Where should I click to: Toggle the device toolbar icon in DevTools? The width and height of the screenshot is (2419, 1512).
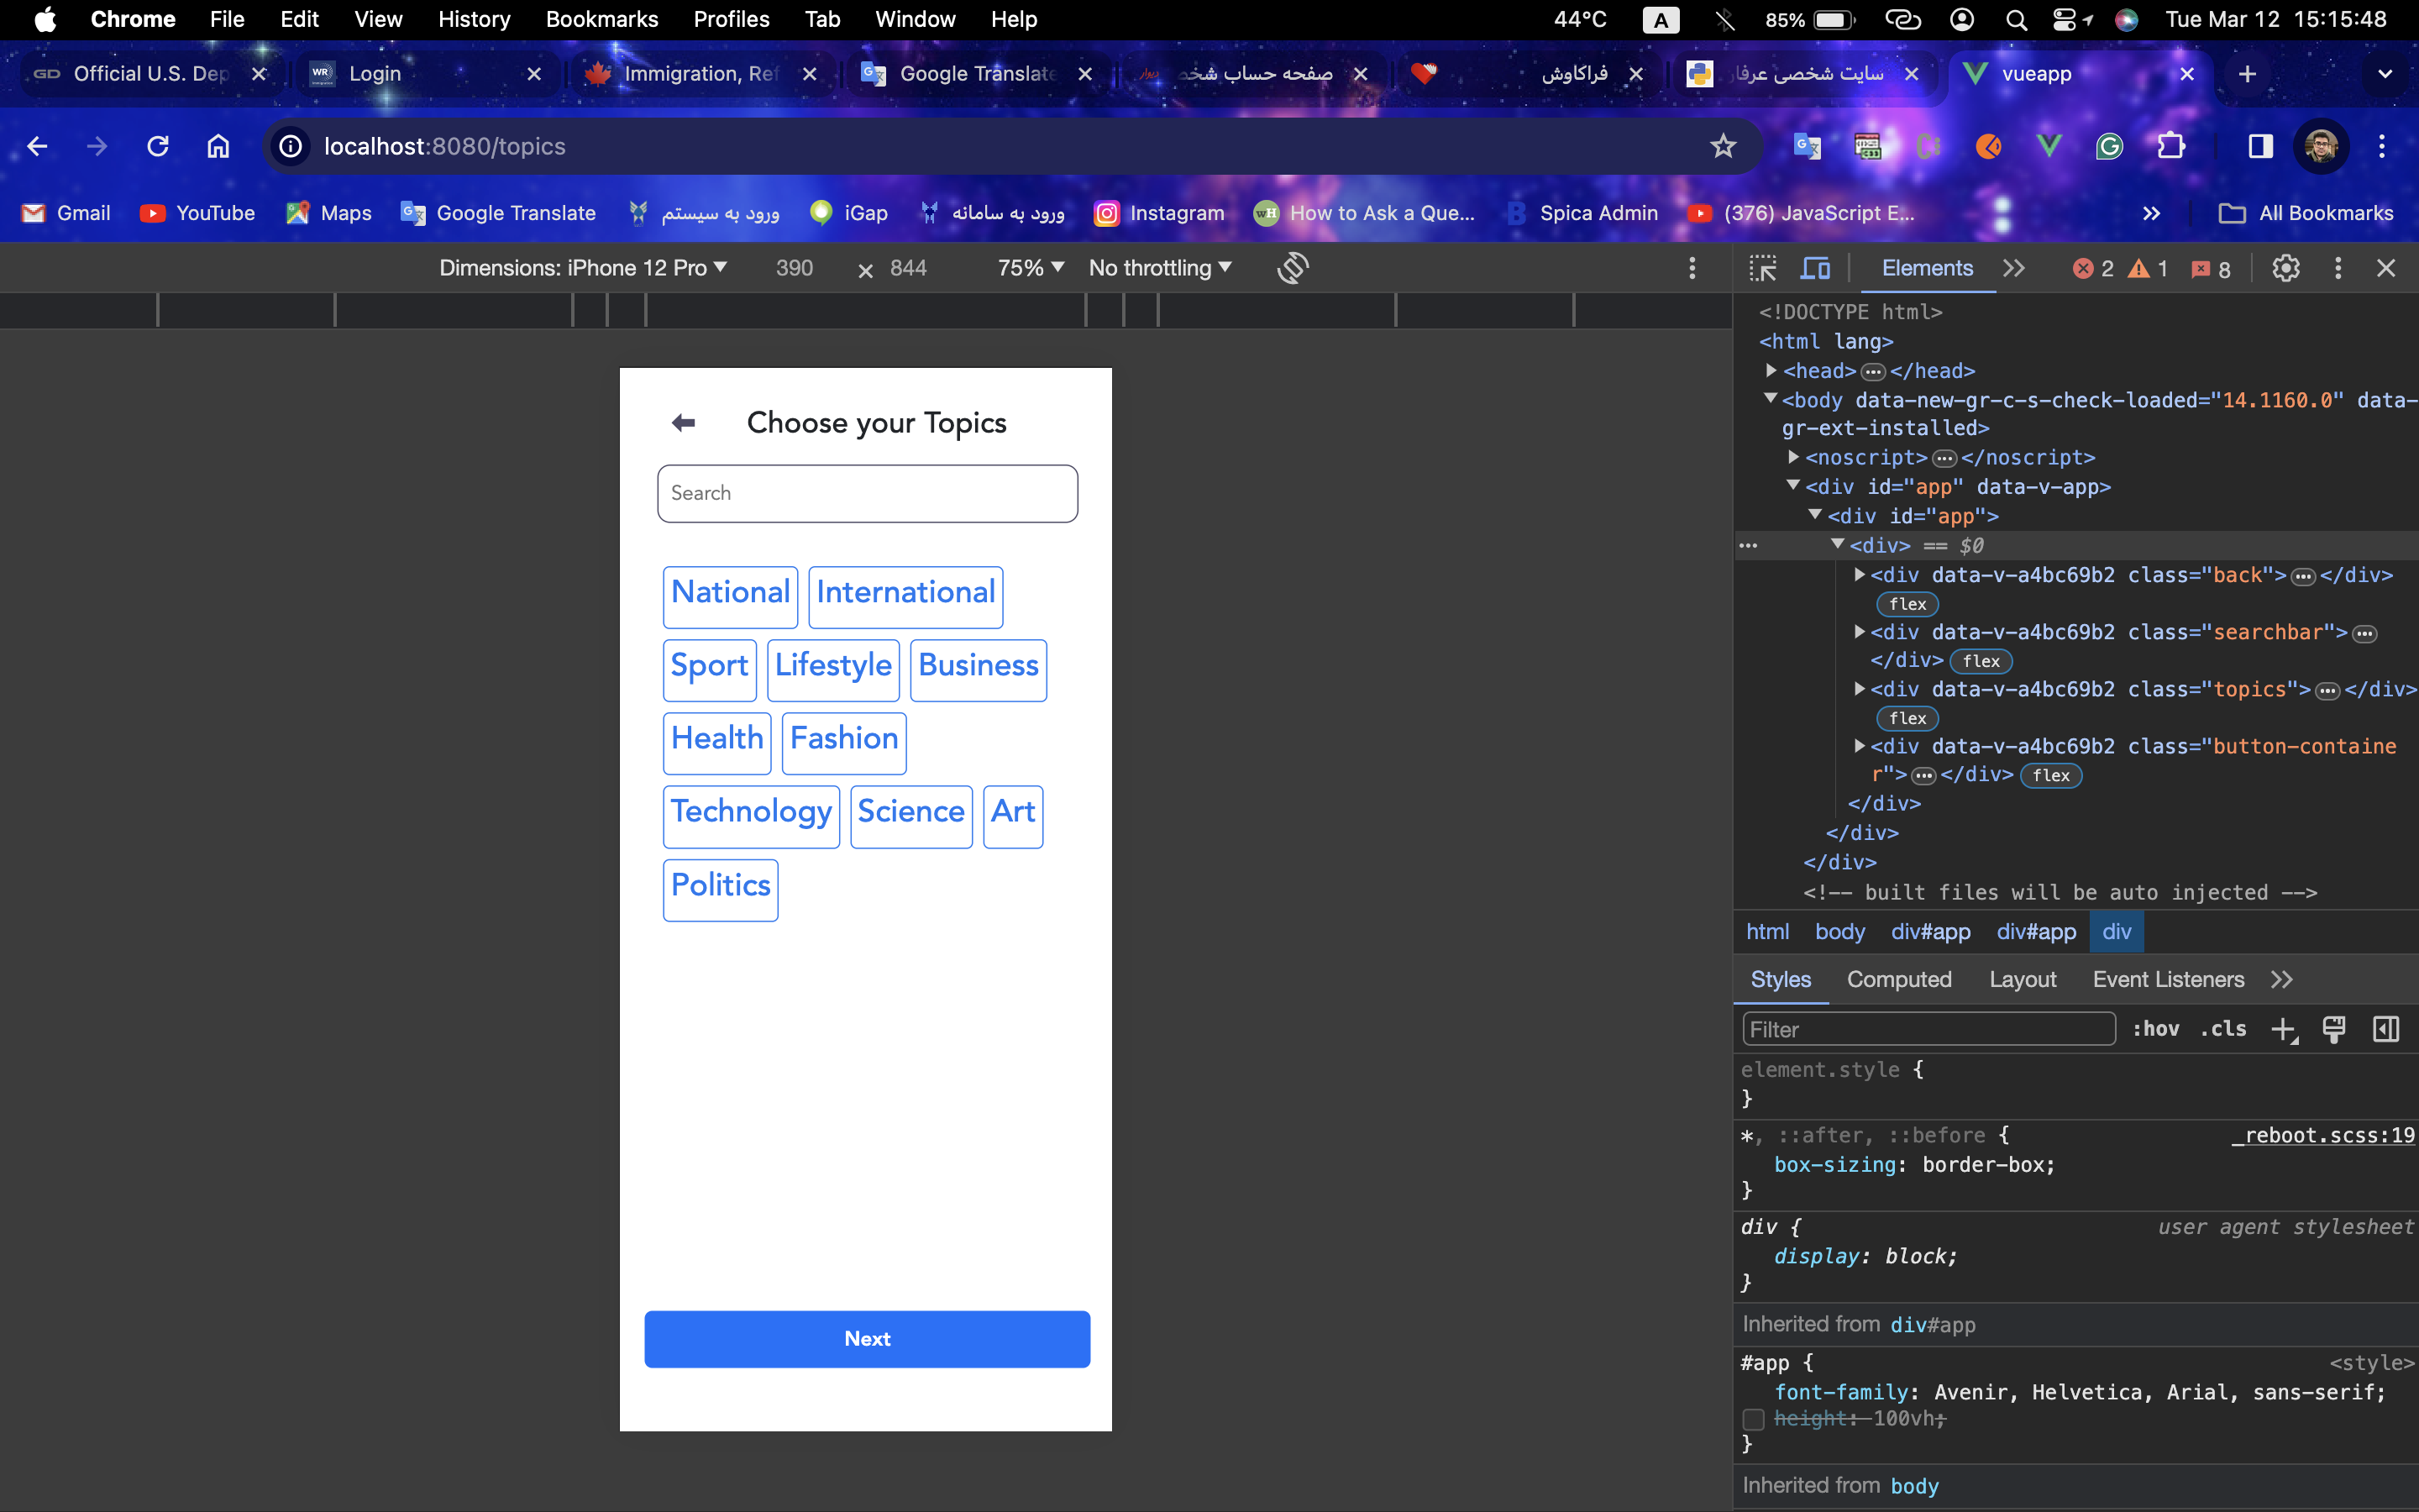(1815, 268)
